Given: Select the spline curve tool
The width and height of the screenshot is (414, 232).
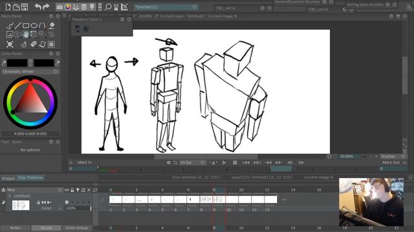Looking at the screenshot, I should tap(42, 26).
